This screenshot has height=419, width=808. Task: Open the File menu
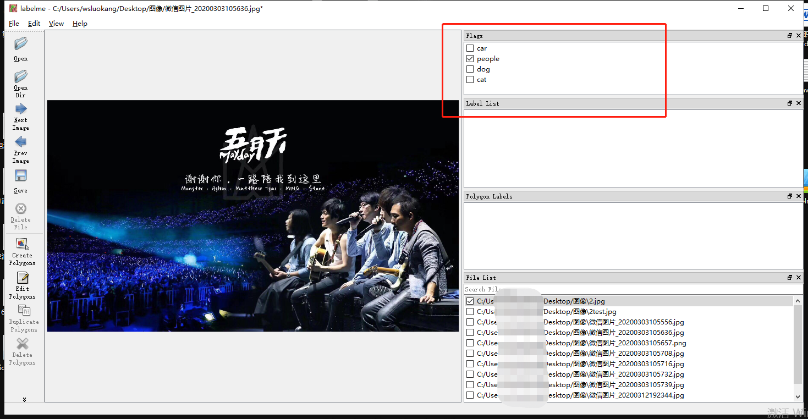[x=14, y=24]
